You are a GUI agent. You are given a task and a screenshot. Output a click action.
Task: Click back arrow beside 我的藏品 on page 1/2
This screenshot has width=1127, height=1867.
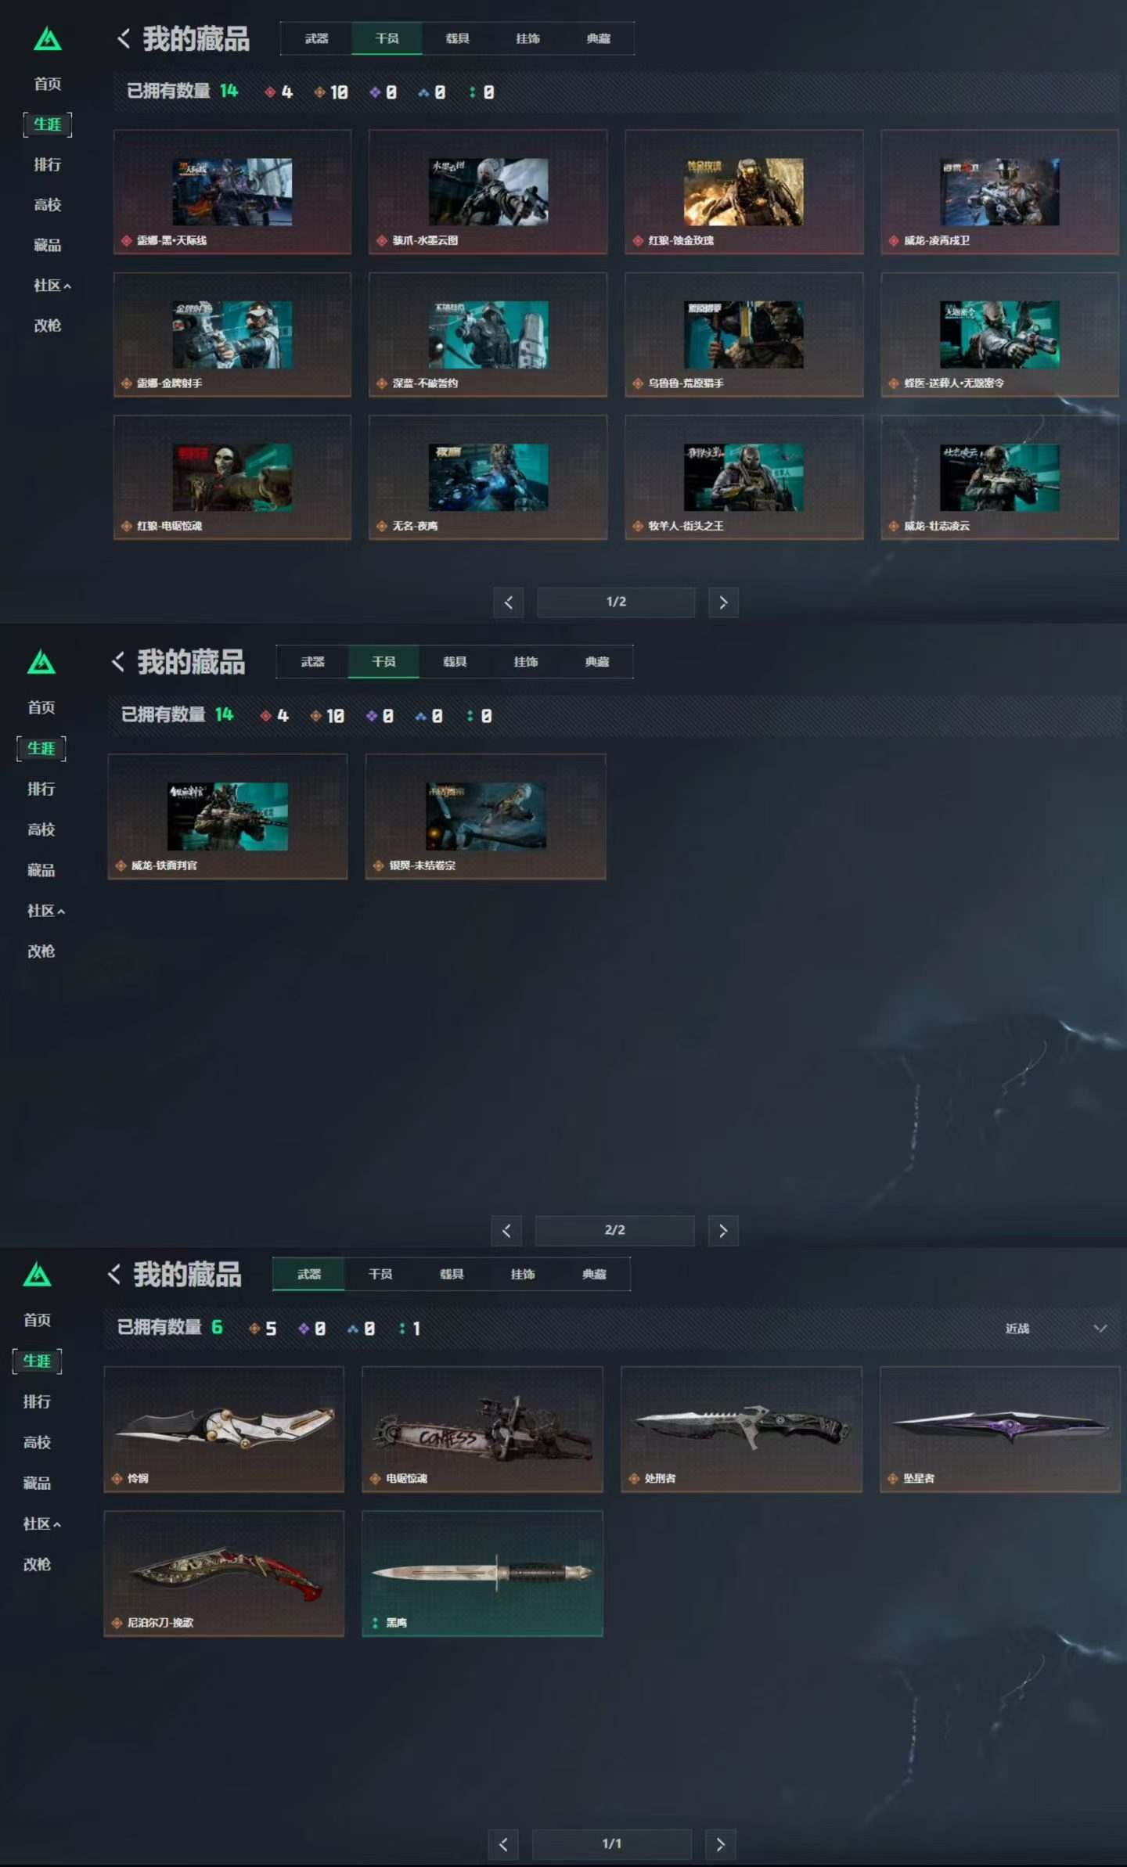point(124,38)
